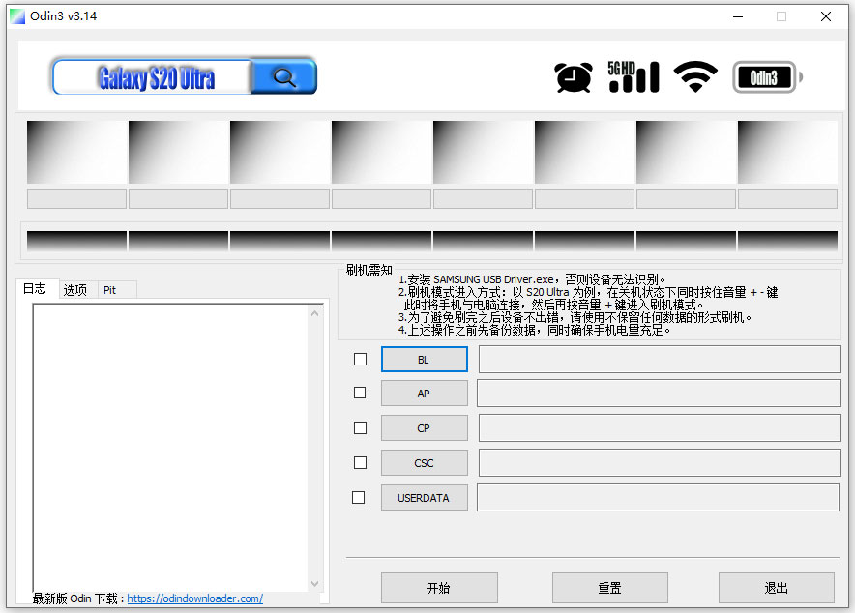Click the alarm clock icon
855x613 pixels.
coord(574,76)
